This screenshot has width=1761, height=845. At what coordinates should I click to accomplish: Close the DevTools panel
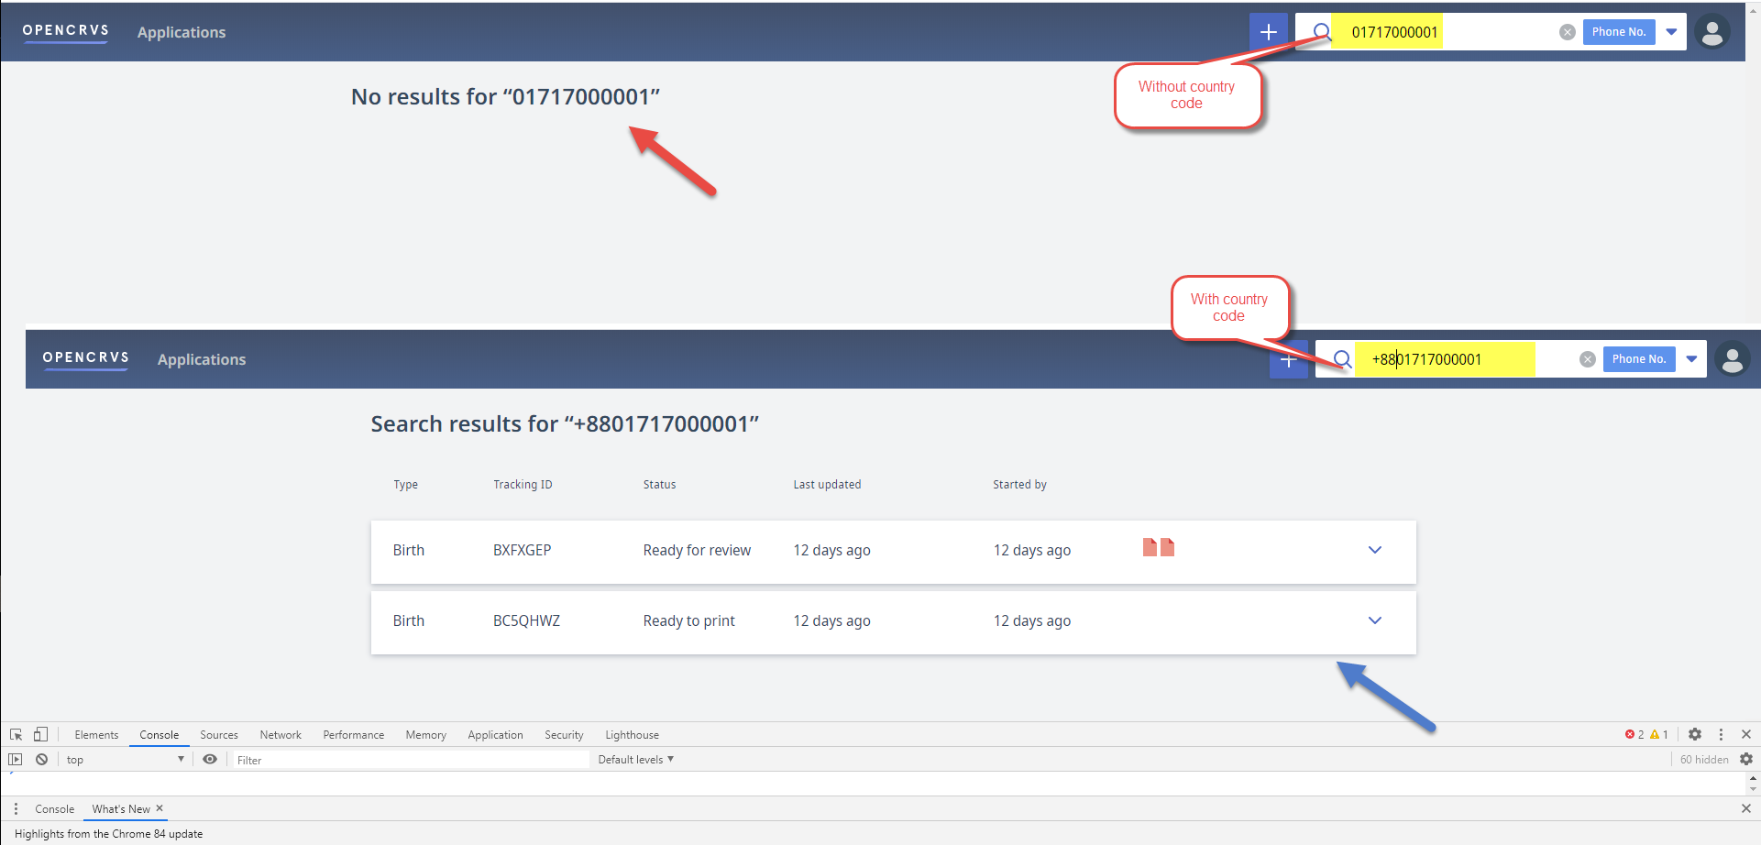1746,734
